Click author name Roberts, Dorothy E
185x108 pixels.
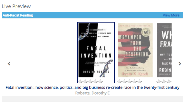pyautogui.click(x=92, y=93)
